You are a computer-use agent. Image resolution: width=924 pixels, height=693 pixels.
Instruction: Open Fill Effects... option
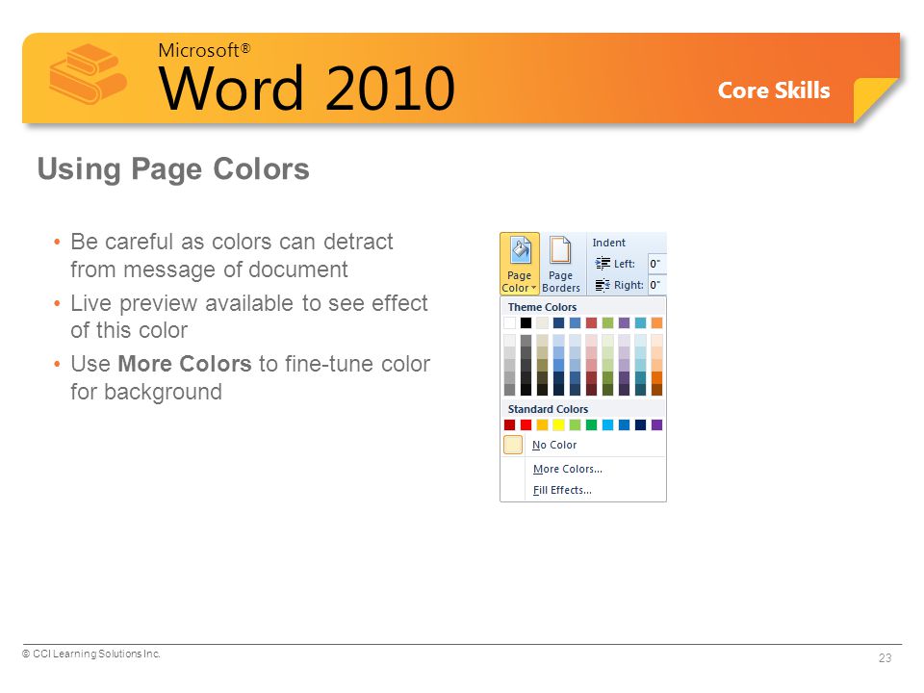(x=583, y=490)
